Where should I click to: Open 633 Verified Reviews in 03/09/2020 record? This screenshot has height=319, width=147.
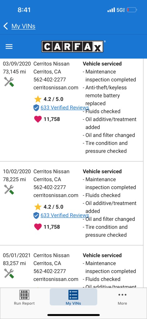(65, 107)
